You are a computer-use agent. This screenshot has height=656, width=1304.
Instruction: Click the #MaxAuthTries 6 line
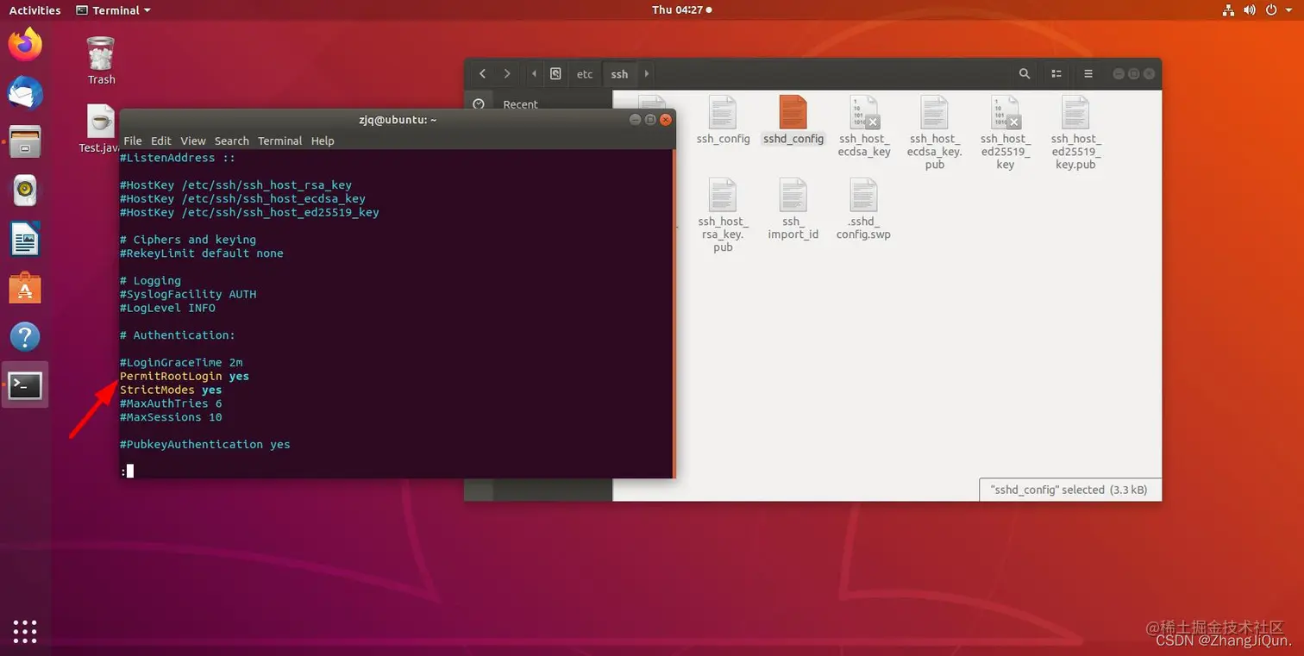point(171,403)
